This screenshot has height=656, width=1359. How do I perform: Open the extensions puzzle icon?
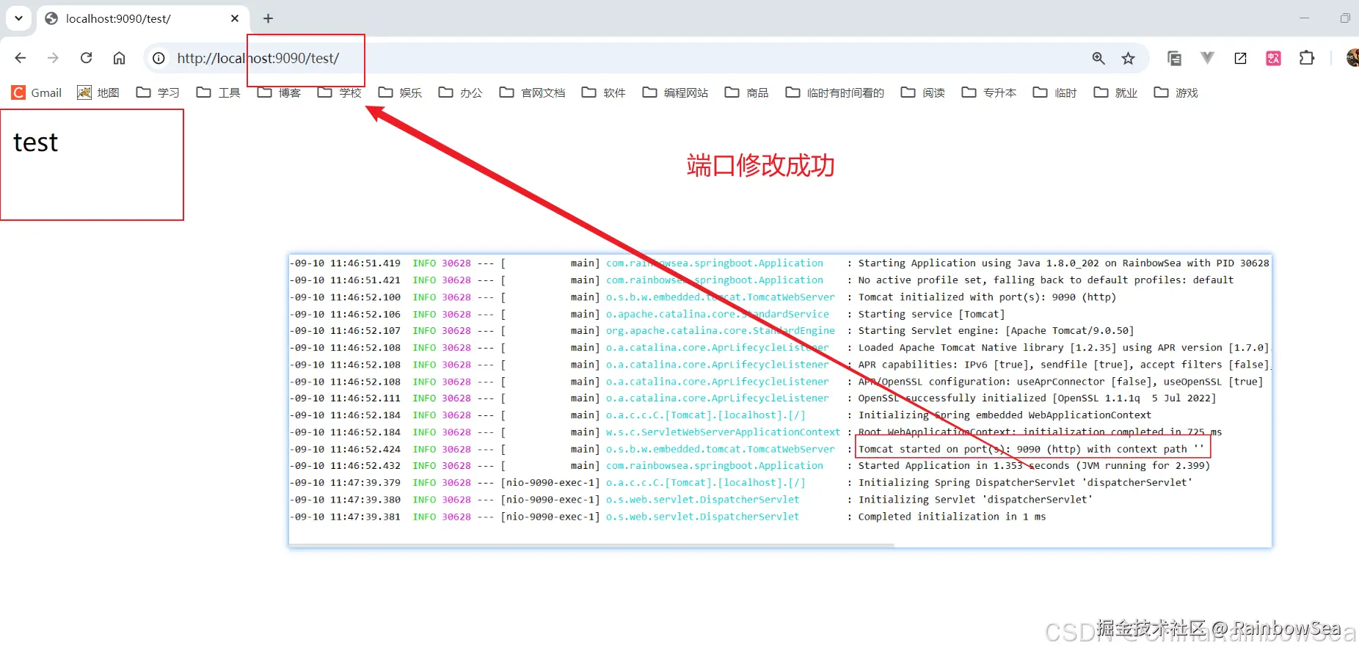[1307, 57]
